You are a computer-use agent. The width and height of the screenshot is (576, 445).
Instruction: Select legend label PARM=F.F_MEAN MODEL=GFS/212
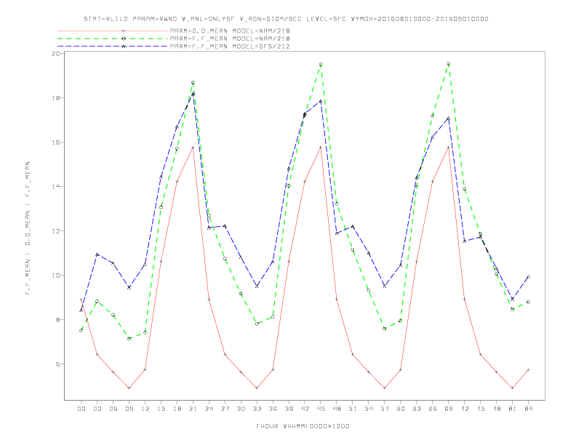pos(230,47)
